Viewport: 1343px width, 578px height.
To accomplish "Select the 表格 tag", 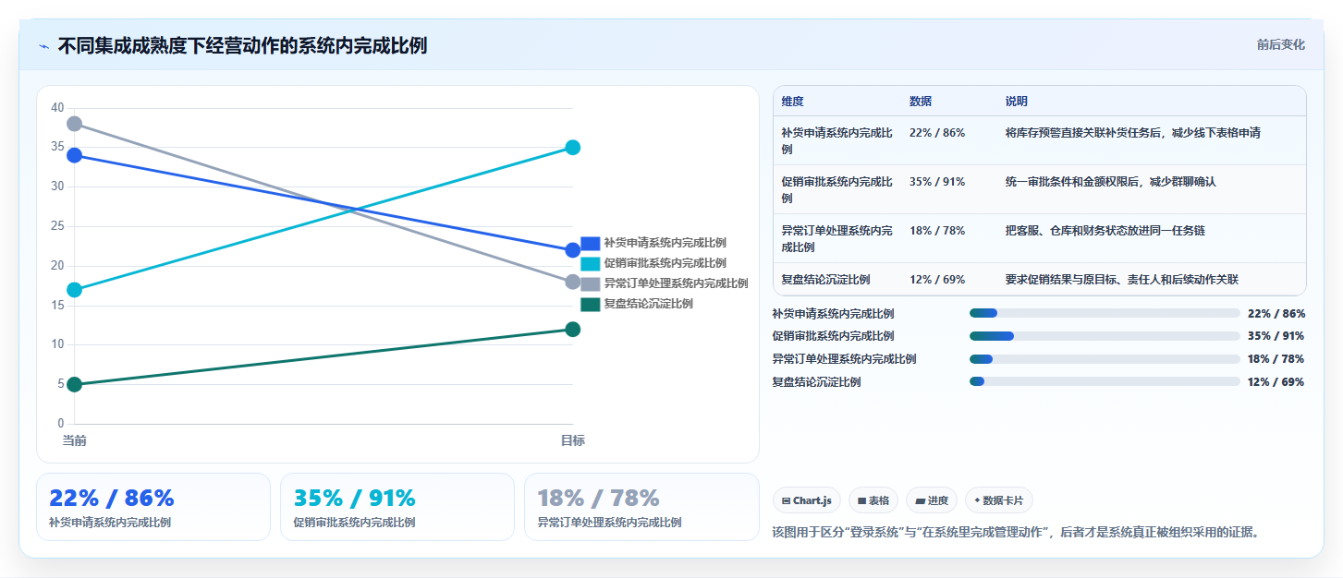I will (873, 500).
